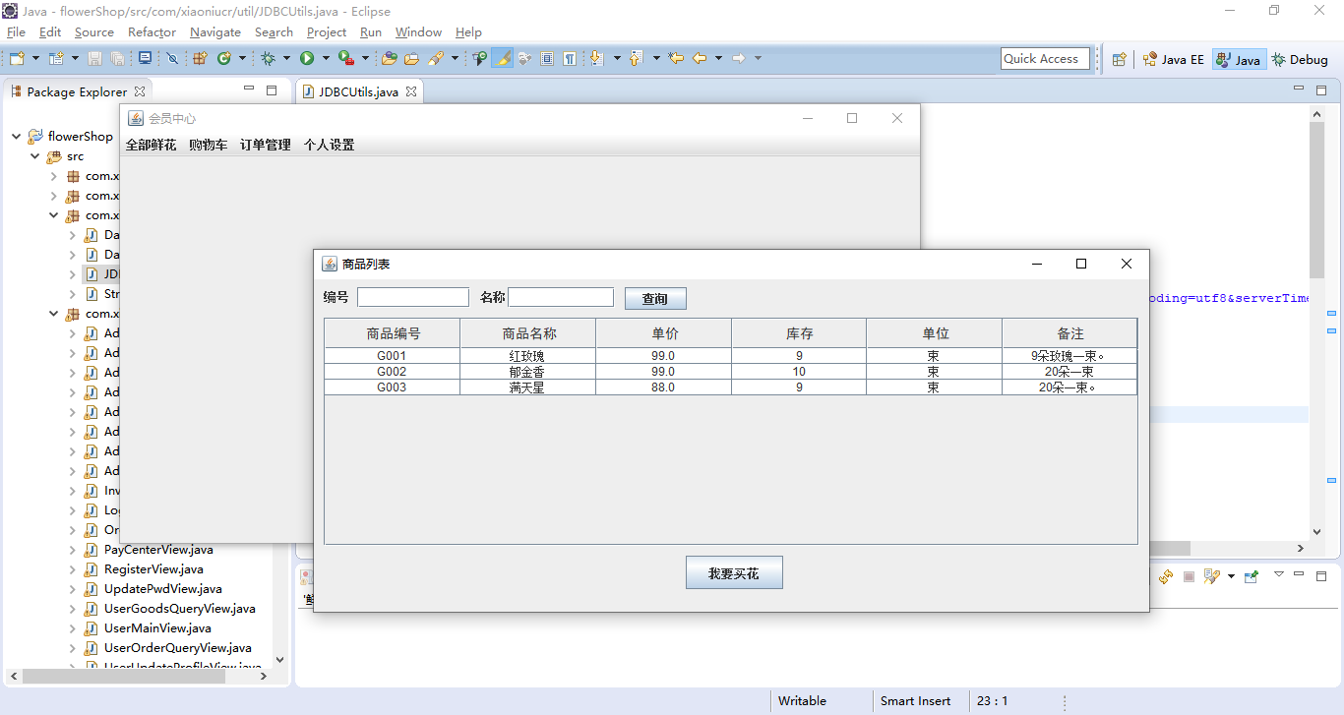Open dropdown next to Back arrow
Image resolution: width=1344 pixels, height=715 pixels.
click(718, 59)
